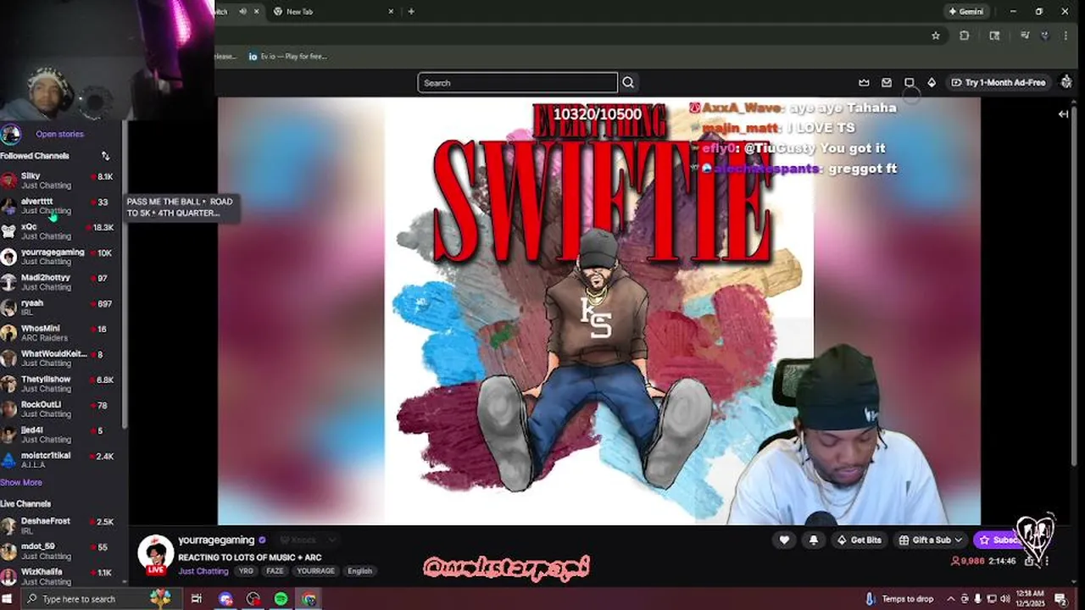Open DeshaeFrost under Live Channels
This screenshot has width=1085, height=610.
62,526
